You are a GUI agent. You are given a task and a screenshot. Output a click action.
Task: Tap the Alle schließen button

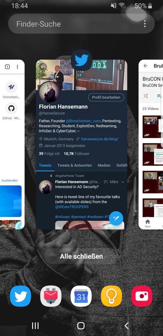pos(81,256)
